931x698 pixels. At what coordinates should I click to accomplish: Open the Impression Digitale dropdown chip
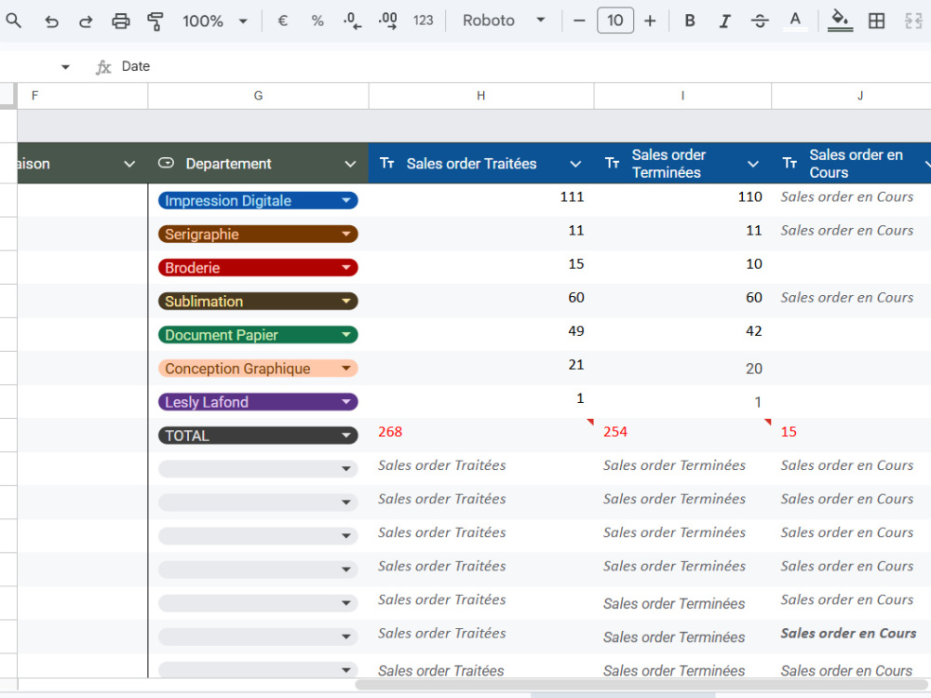(x=258, y=201)
